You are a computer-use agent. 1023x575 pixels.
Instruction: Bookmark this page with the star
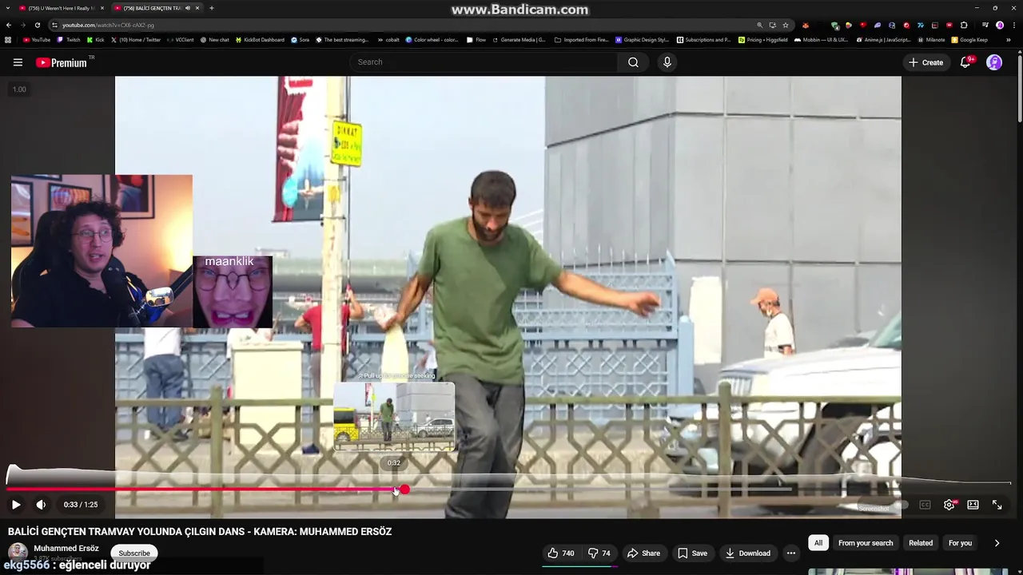(786, 25)
